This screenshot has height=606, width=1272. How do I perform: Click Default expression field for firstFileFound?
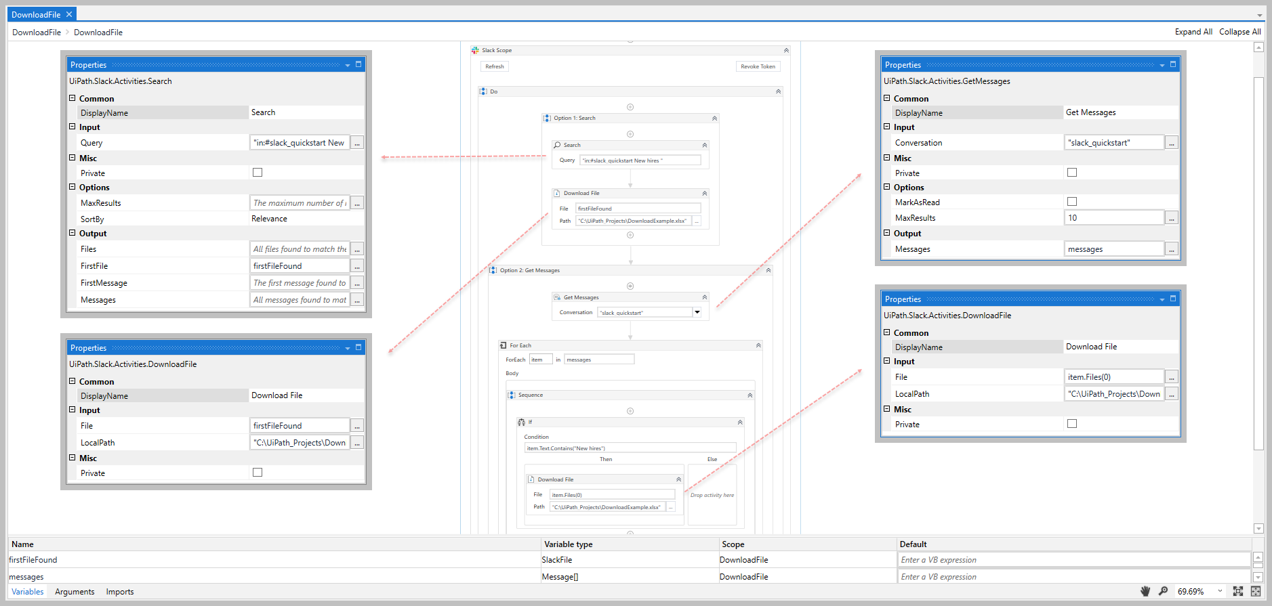coord(1073,560)
